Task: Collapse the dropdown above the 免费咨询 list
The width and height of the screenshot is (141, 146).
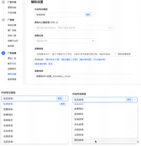Action: [35, 99]
